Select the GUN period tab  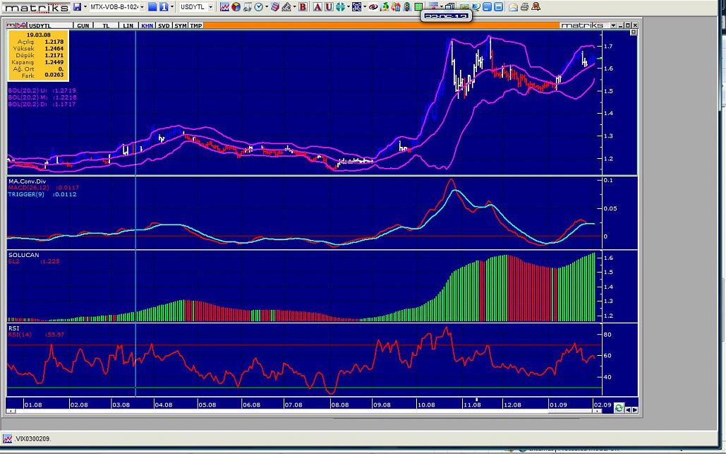pyautogui.click(x=83, y=25)
